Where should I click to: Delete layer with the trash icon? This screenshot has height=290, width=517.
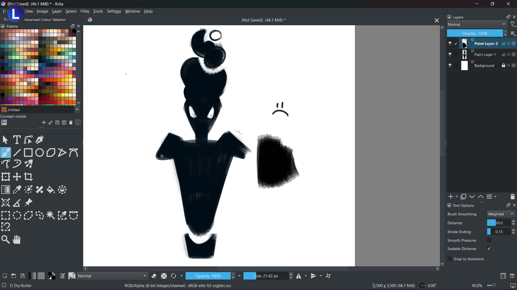[512, 197]
